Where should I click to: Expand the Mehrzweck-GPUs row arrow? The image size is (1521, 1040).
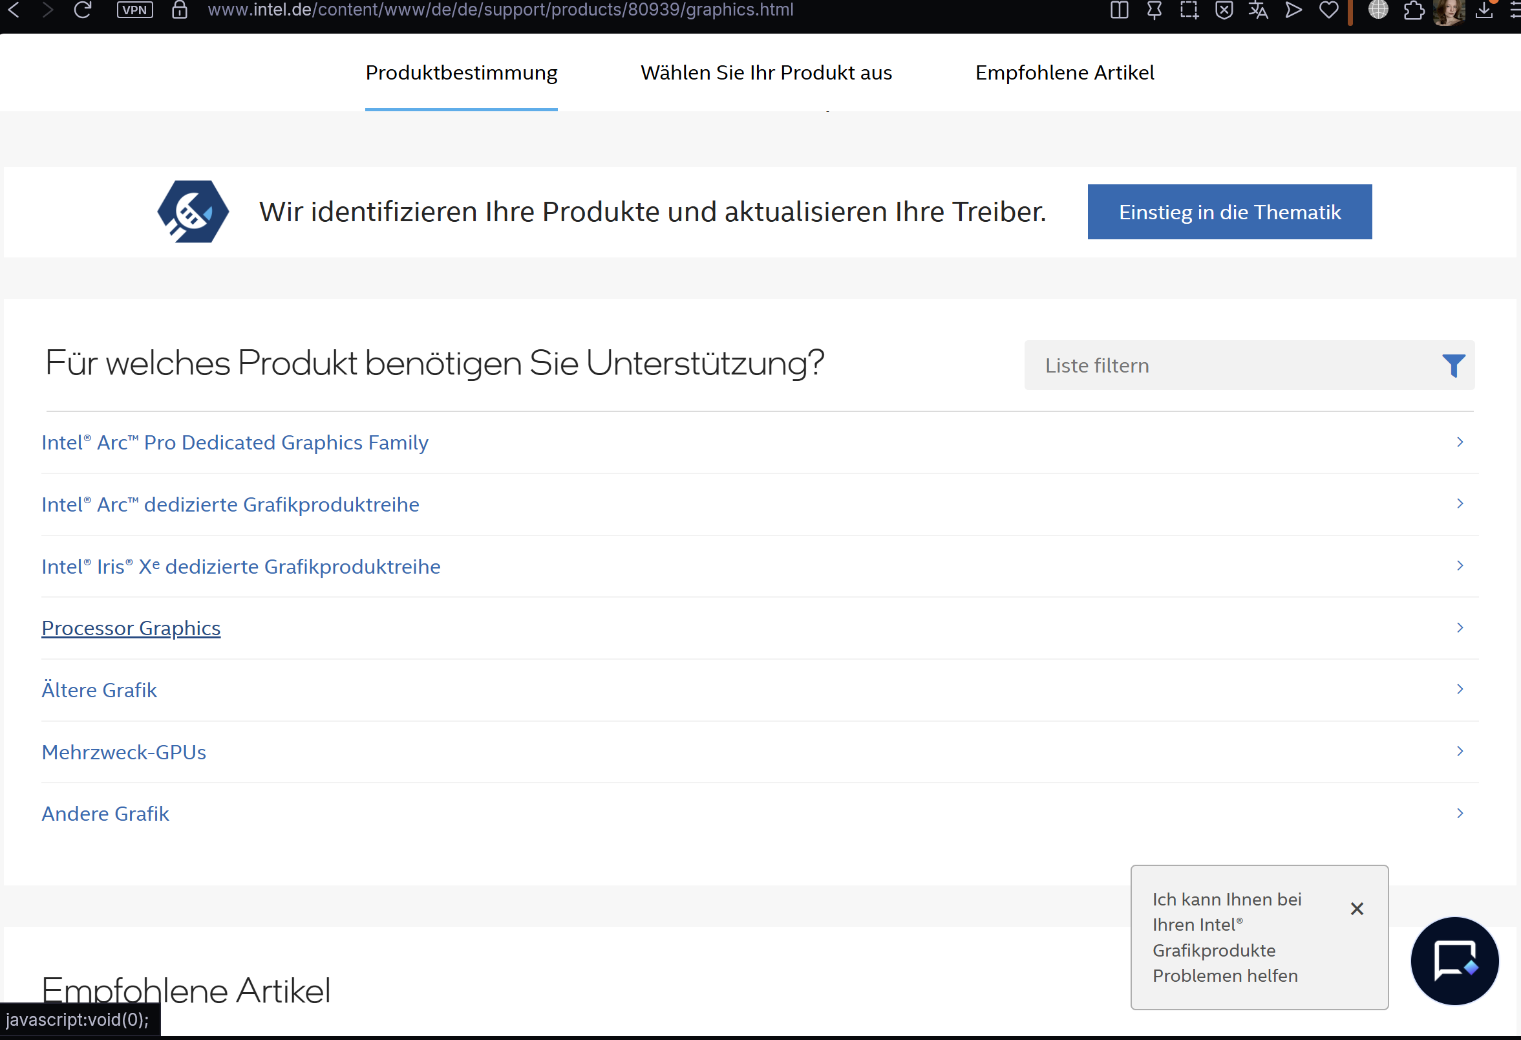pyautogui.click(x=1460, y=751)
